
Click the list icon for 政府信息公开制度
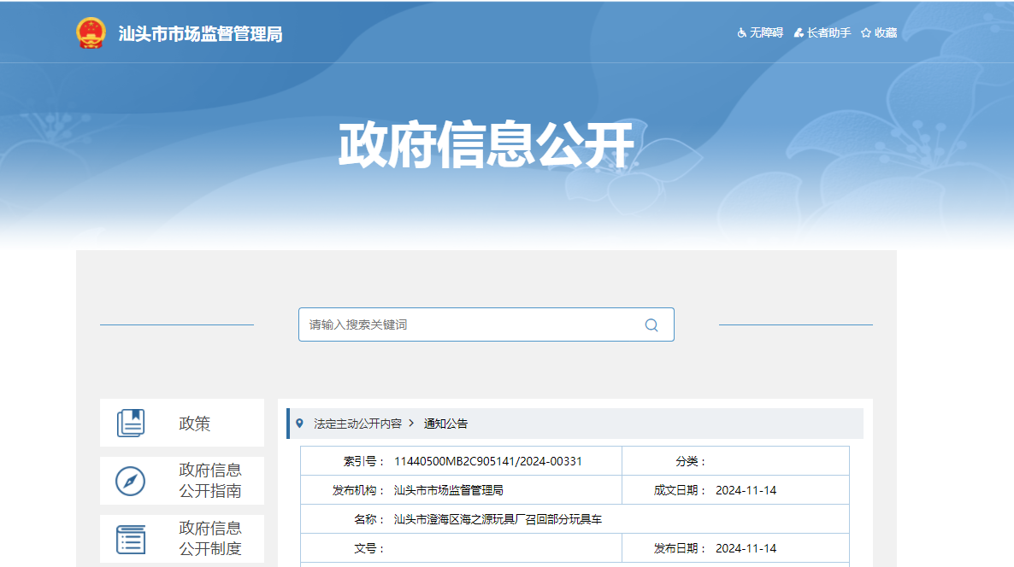click(x=131, y=539)
